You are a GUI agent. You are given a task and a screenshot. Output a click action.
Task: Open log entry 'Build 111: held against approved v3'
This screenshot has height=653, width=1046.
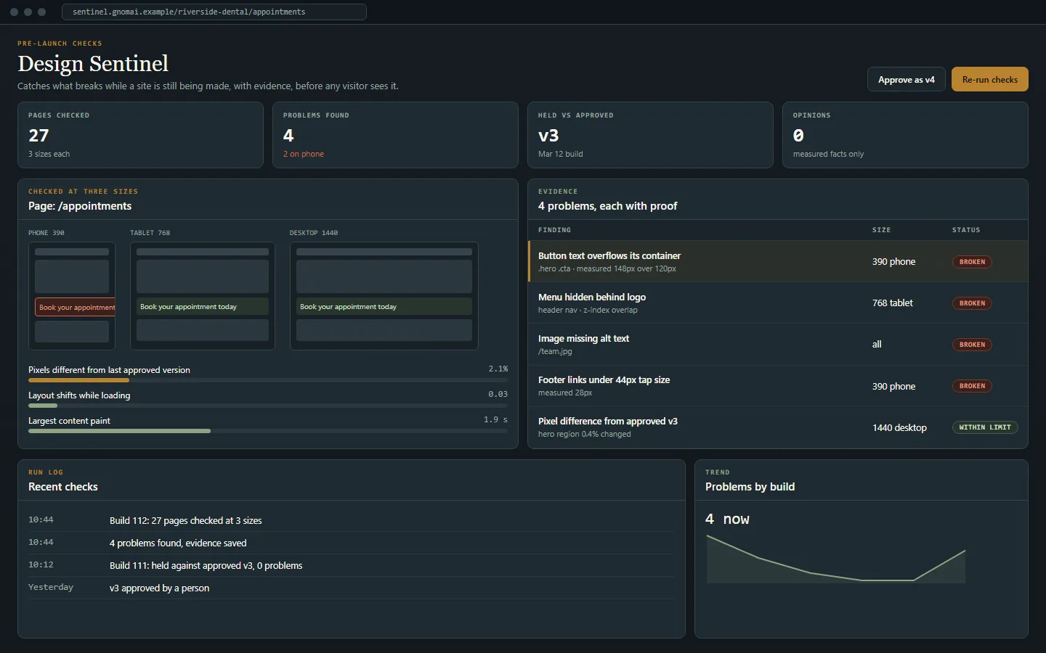point(352,565)
